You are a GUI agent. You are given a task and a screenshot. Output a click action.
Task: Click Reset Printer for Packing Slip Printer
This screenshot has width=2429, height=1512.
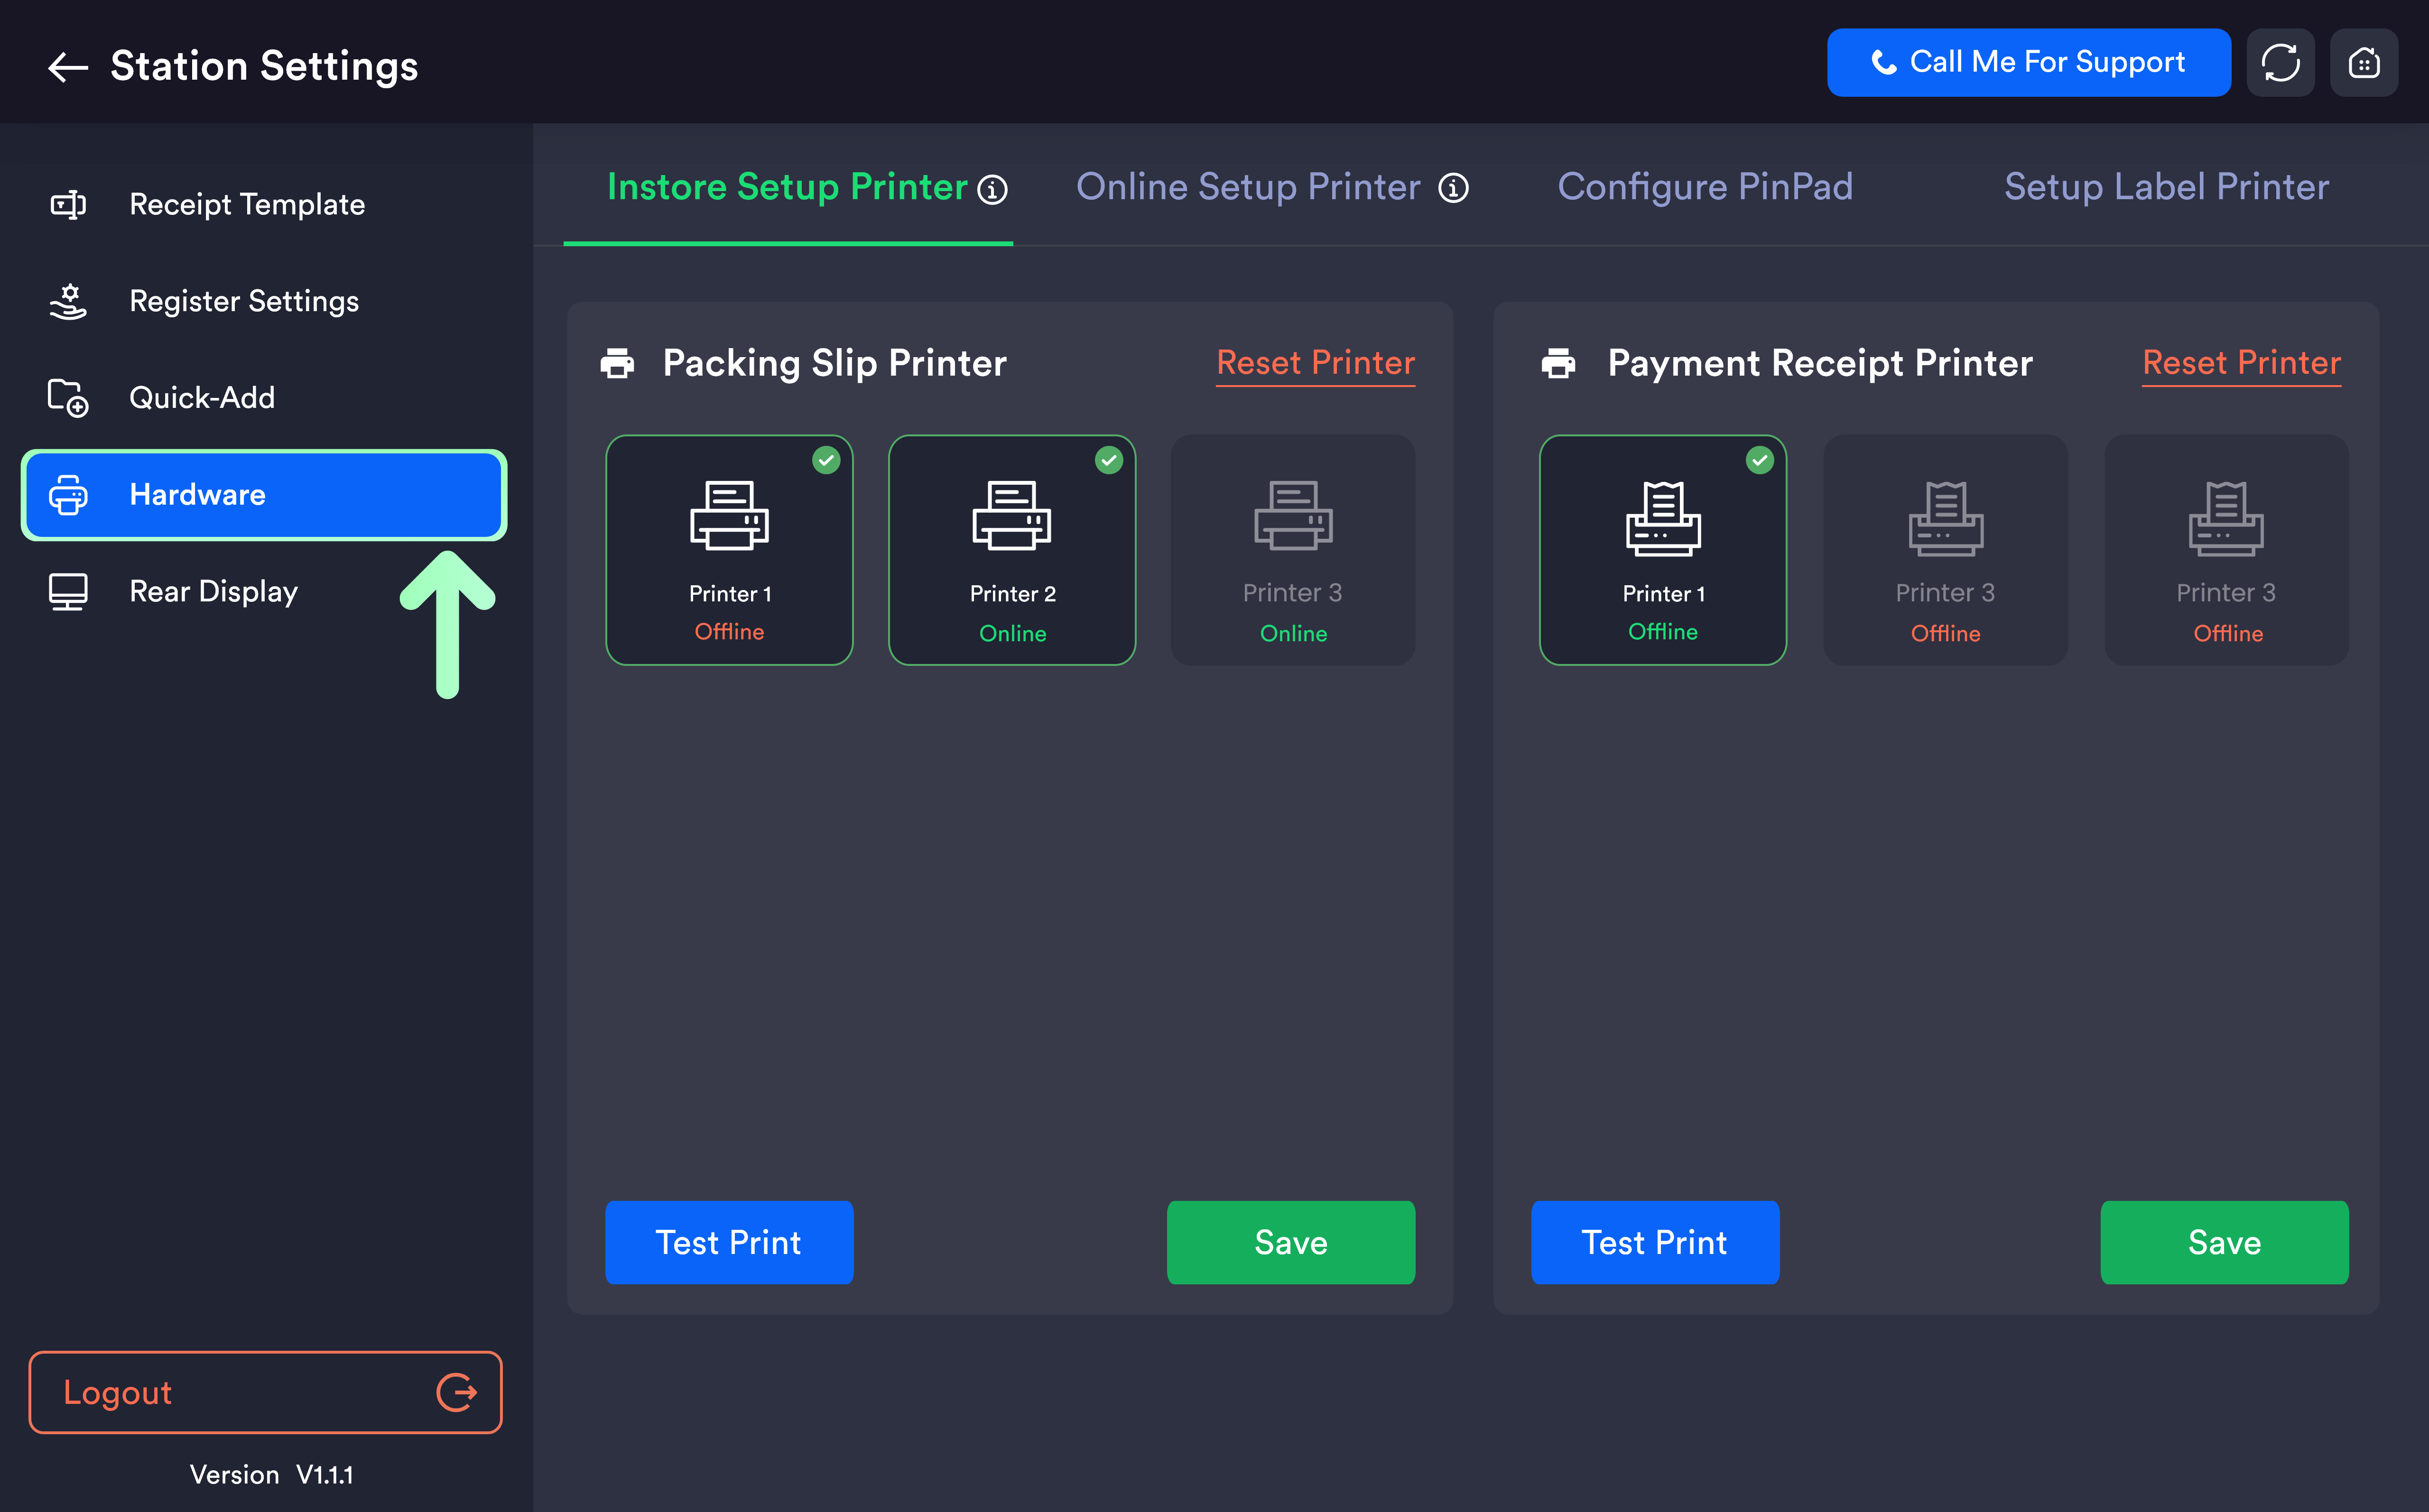click(1315, 363)
